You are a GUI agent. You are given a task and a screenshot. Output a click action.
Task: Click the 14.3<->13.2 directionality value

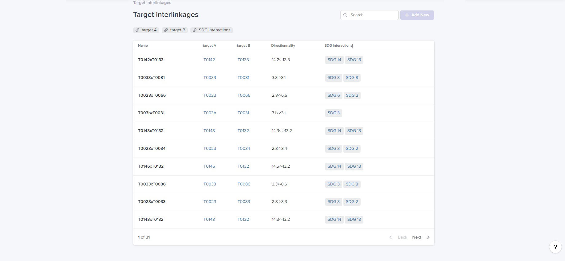(282, 131)
